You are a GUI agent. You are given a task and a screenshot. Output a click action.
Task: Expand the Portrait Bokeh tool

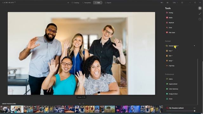pyautogui.click(x=172, y=46)
